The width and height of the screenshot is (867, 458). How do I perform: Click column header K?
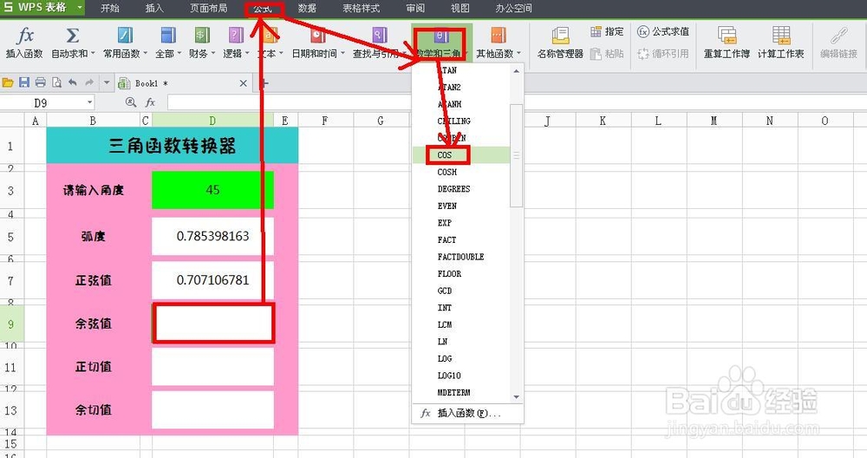[x=603, y=121]
